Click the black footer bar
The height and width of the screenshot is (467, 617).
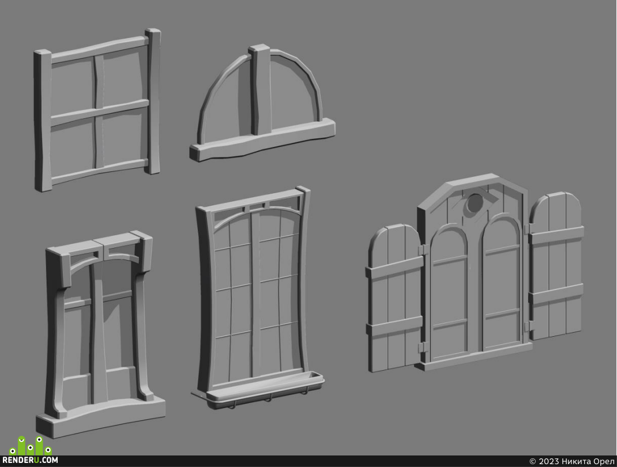[308, 461]
